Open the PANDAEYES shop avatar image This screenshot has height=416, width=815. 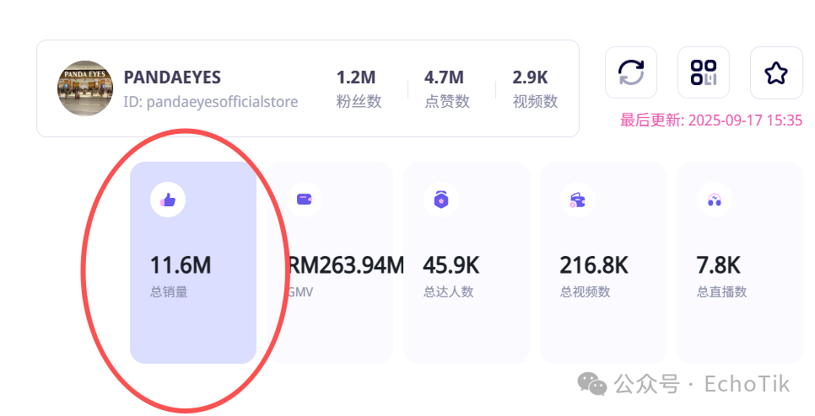click(85, 88)
